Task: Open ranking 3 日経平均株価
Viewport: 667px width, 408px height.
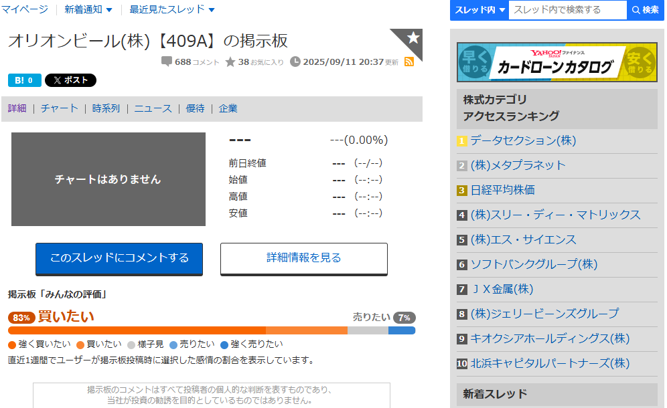Action: coord(503,190)
